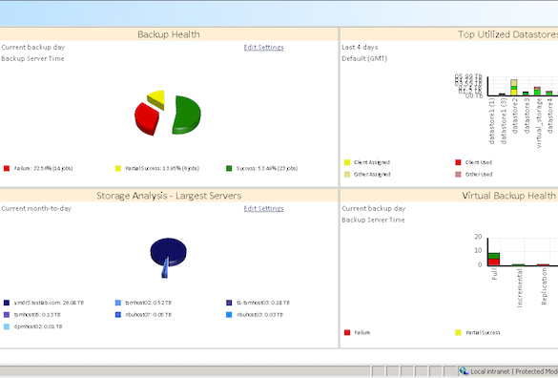Click the Client Assigned yellow legend swatch
The height and width of the screenshot is (378, 558).
point(347,162)
